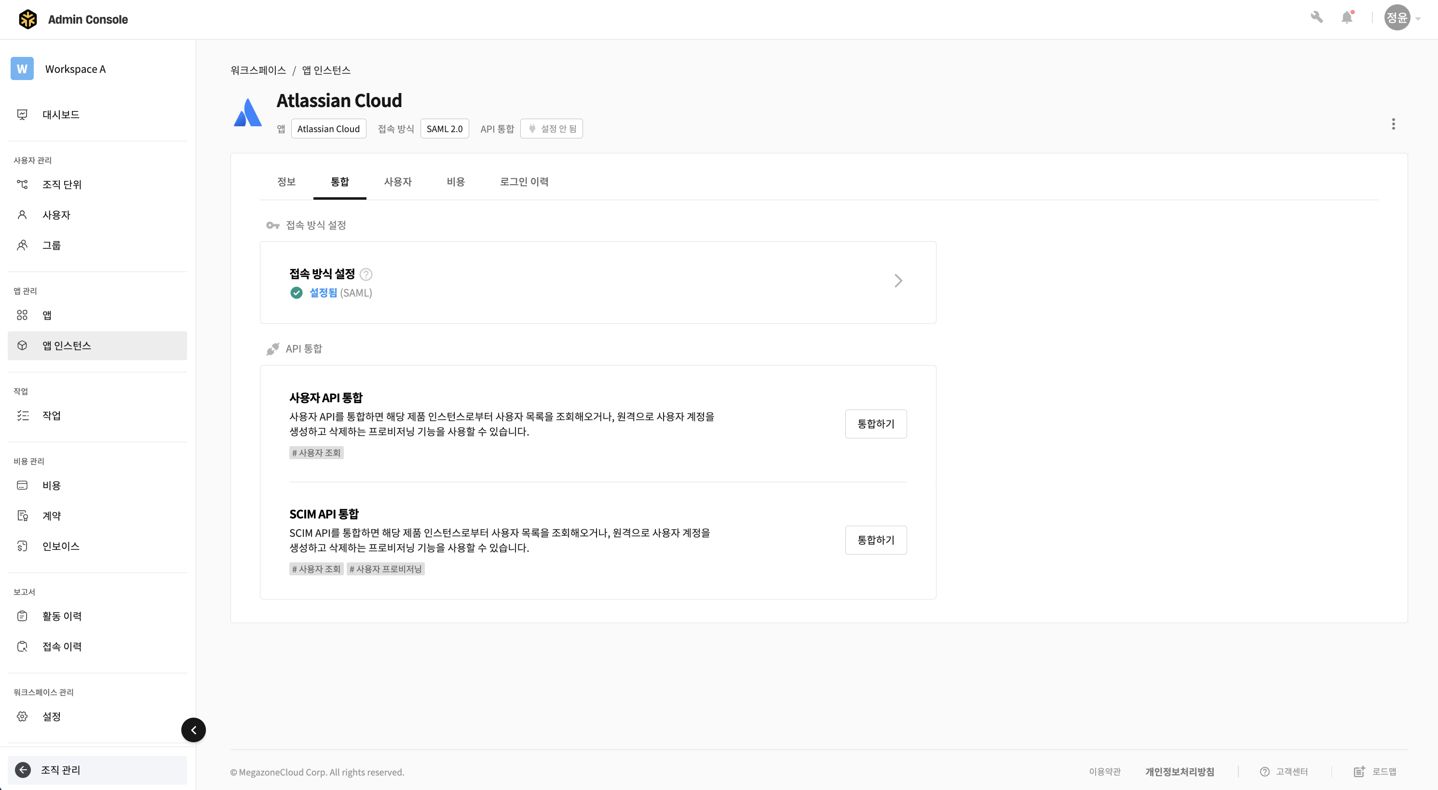This screenshot has width=1438, height=790.
Task: Click the plug icon by API 통합
Action: pyautogui.click(x=272, y=349)
